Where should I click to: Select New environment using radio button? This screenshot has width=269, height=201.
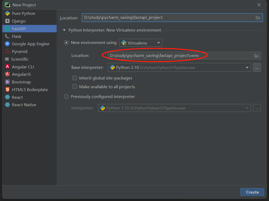point(66,43)
